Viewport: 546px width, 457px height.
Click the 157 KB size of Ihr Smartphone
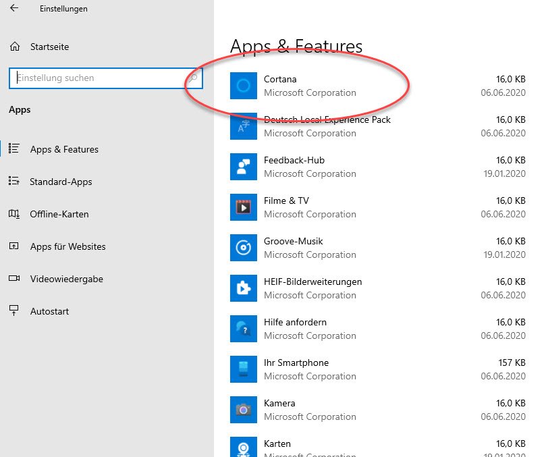[512, 362]
